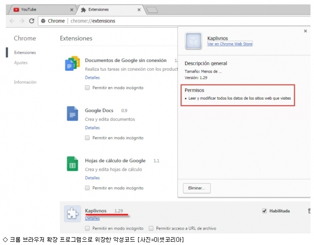Open Detalles for Google Docs

pos(92,128)
